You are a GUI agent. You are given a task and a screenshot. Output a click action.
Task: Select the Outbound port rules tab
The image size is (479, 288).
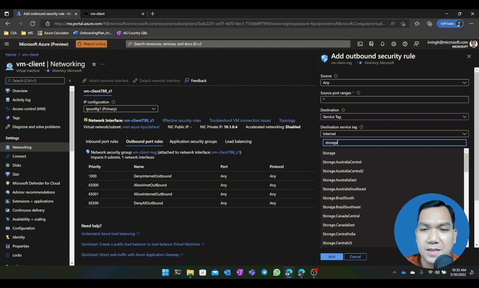tap(145, 141)
